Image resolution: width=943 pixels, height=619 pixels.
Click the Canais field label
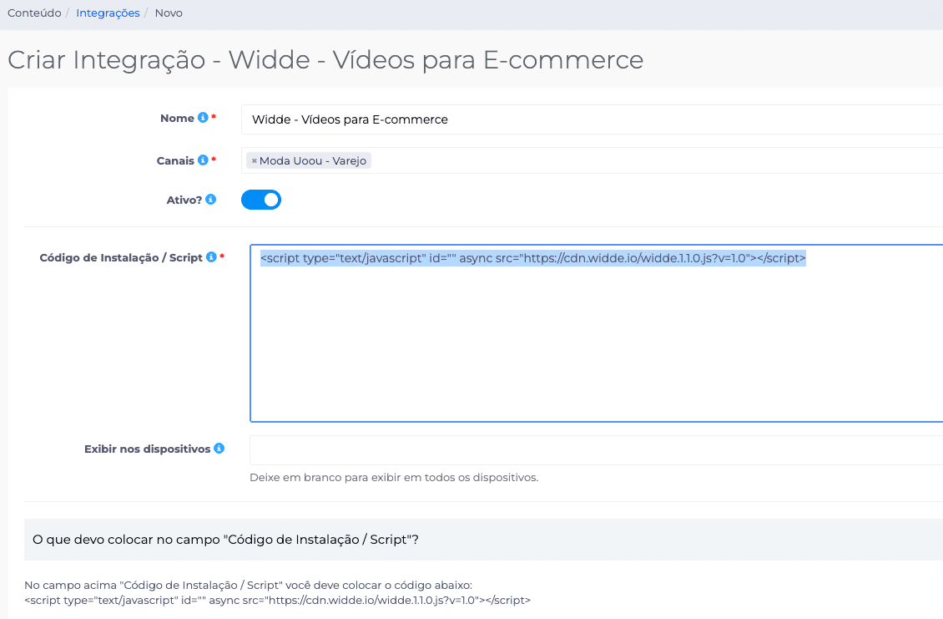(x=175, y=160)
